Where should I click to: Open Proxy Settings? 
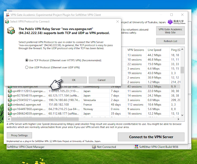(x=19, y=135)
